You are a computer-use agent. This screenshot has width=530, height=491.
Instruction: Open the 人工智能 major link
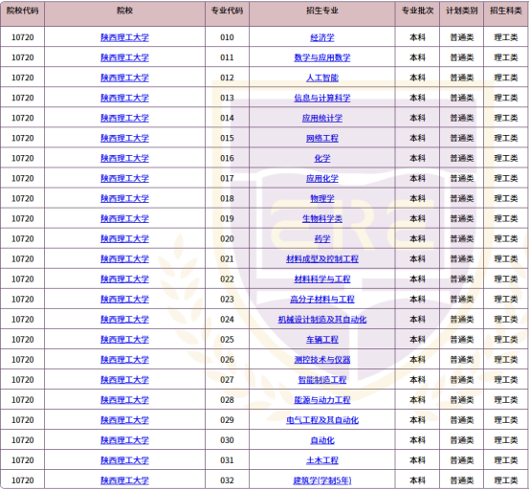point(322,78)
